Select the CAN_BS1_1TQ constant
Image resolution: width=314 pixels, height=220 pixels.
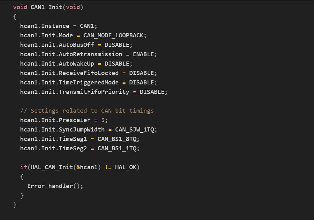pyautogui.click(x=117, y=148)
